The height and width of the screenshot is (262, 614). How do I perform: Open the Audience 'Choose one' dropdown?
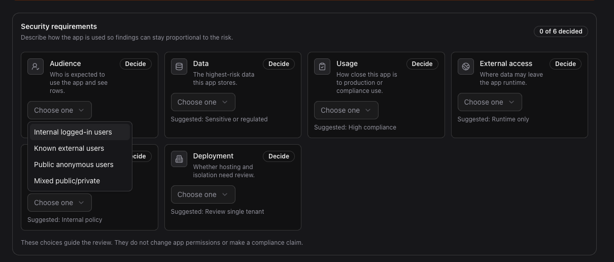tap(59, 110)
